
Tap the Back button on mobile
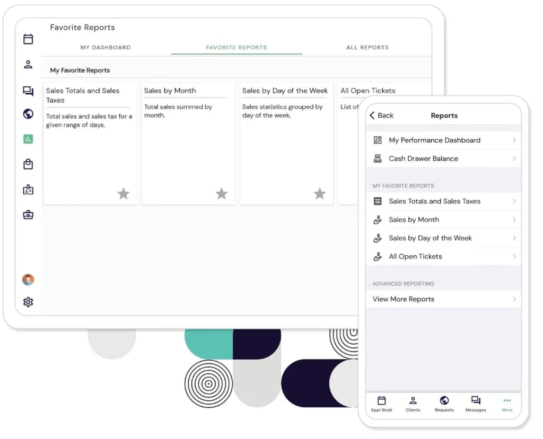(x=382, y=115)
